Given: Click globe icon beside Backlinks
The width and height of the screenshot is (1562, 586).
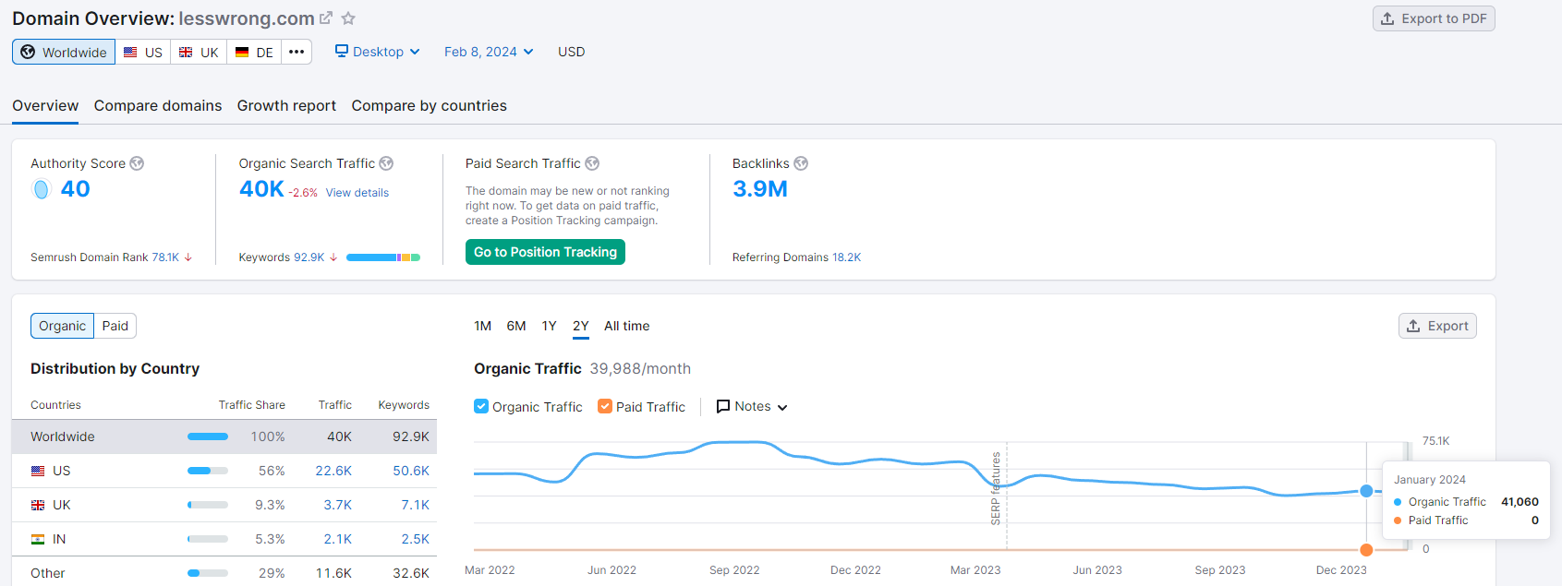Looking at the screenshot, I should tap(801, 163).
